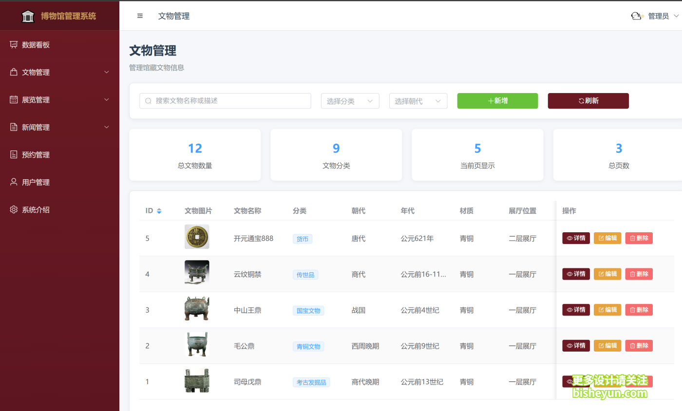Open 展览管理 via its calendar icon
682x411 pixels.
(14, 99)
